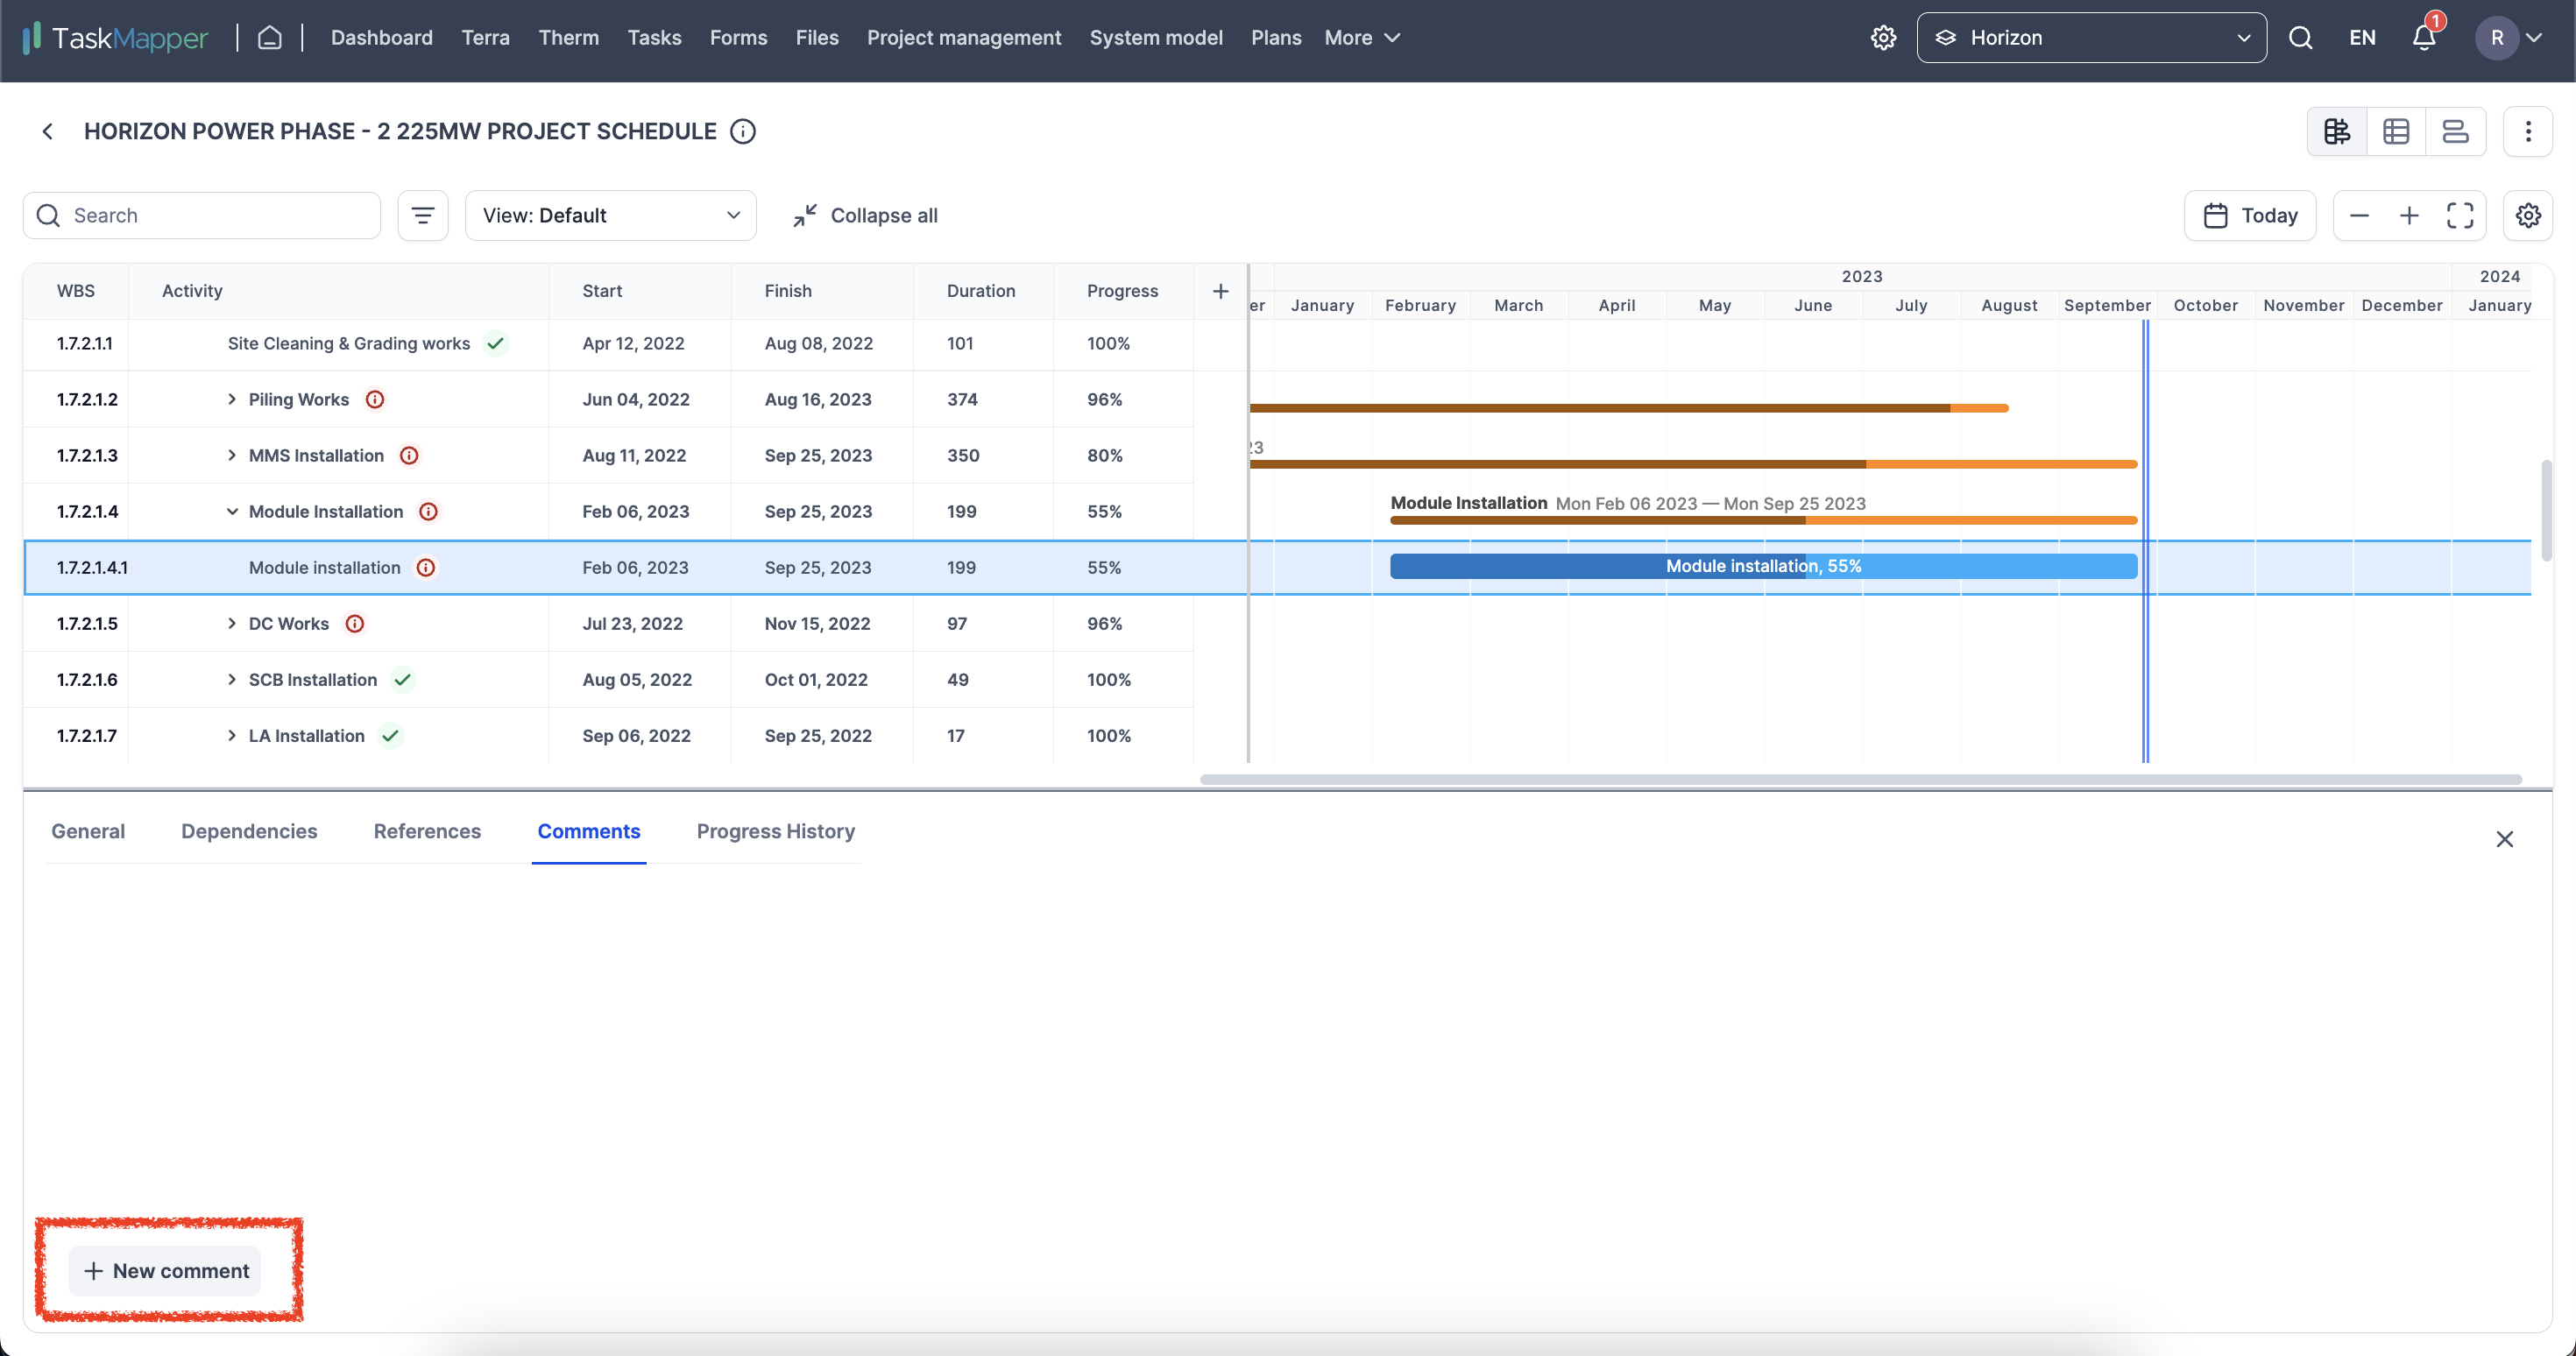Switch to timeline-only view icon
This screenshot has width=2576, height=1356.
(x=2455, y=132)
